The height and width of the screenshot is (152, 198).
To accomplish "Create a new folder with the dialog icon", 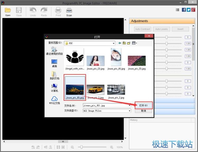I will click(x=129, y=43).
